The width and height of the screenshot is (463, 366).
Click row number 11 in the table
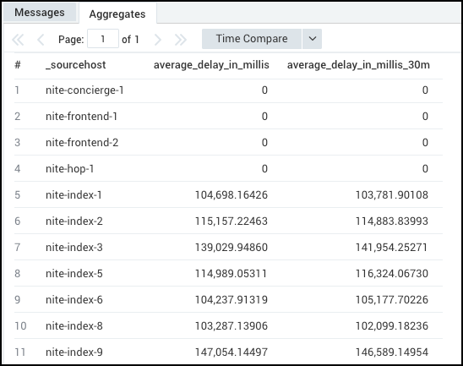tap(20, 352)
